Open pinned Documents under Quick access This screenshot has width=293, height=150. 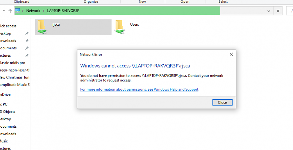(8, 48)
